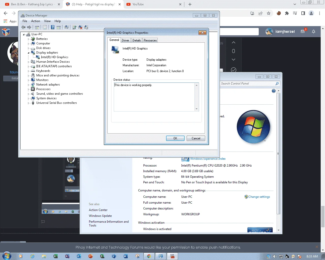Viewport: 325px width, 260px height.
Task: Switch to YouTube browser tab
Action: 154,4
